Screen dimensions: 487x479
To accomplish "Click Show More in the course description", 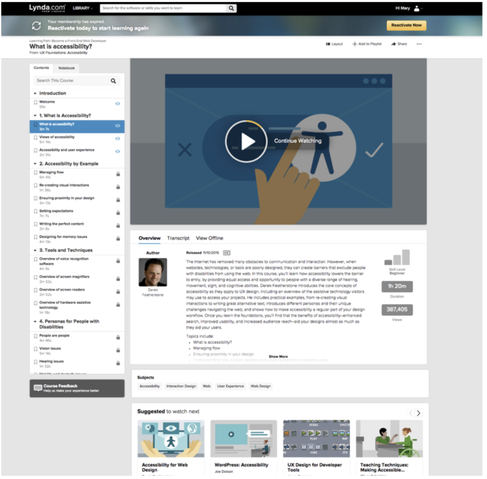I will click(278, 357).
